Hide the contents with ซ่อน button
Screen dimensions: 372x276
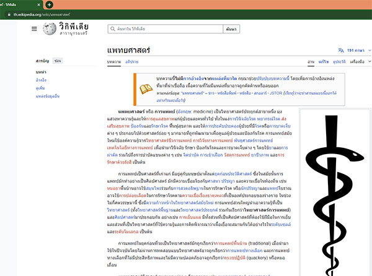coord(58,61)
